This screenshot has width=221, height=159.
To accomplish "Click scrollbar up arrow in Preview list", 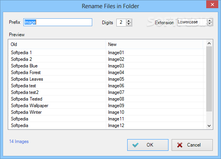I will click(209, 43).
